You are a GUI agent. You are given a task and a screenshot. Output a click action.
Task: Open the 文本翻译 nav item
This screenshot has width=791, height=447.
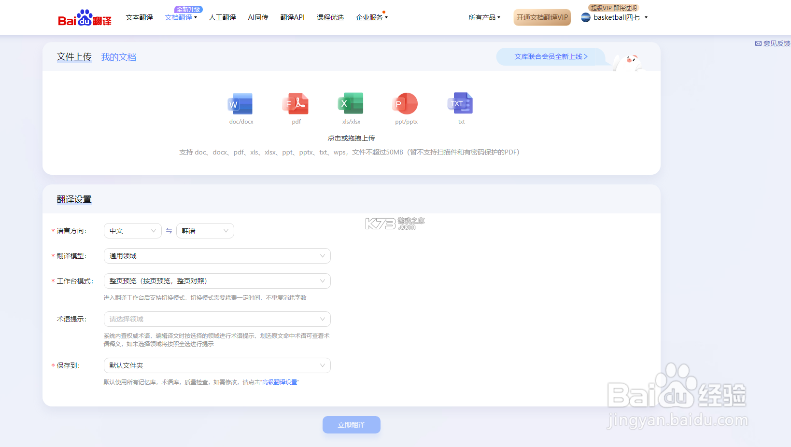[139, 17]
